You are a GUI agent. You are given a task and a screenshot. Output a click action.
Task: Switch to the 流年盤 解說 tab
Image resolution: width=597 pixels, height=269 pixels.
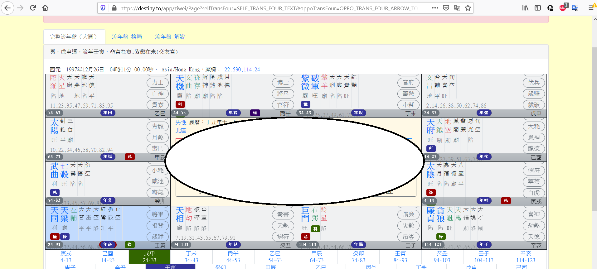[x=170, y=37]
